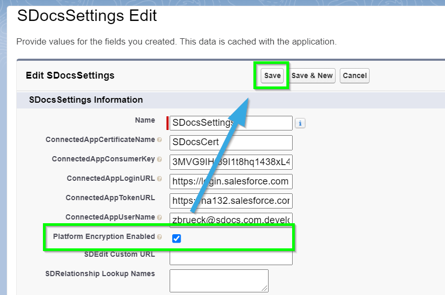
Task: Select the SDRelationship Lookup Names label
Action: (100, 274)
